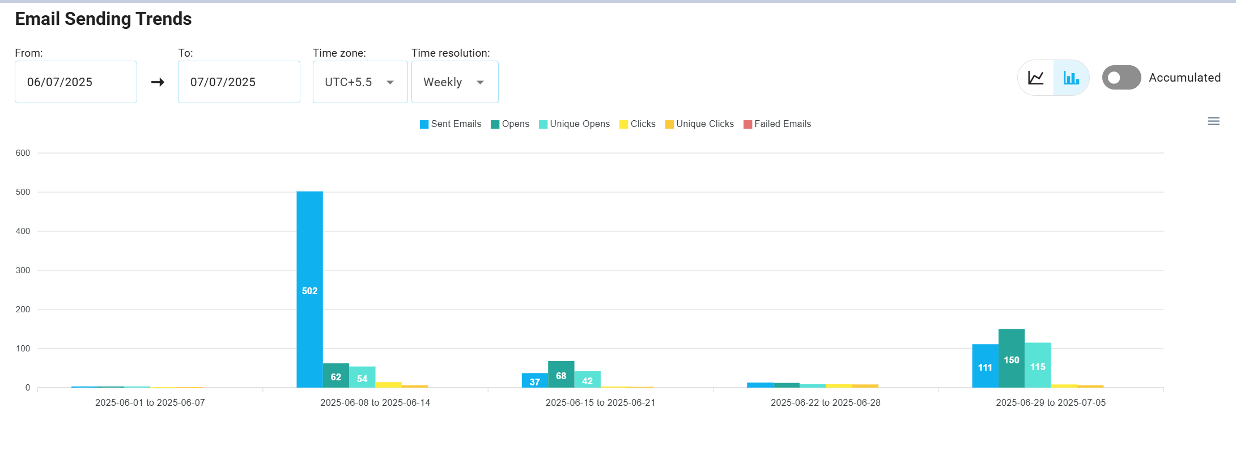The height and width of the screenshot is (454, 1236).
Task: Click the 502 Sent Emails bar
Action: tap(309, 290)
